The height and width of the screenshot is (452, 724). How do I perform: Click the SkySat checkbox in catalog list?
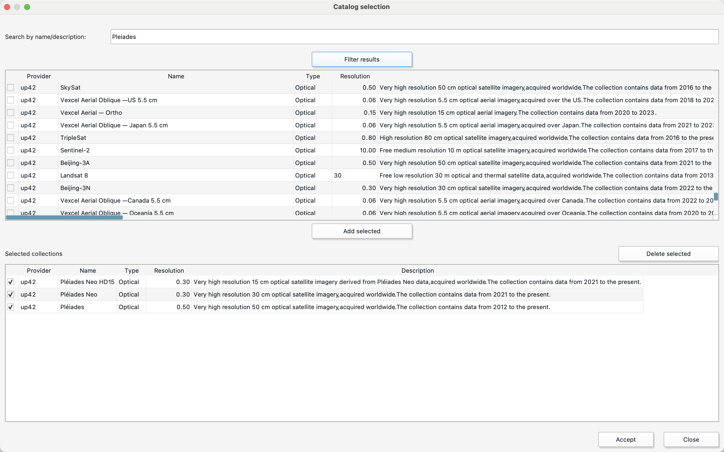pyautogui.click(x=10, y=87)
